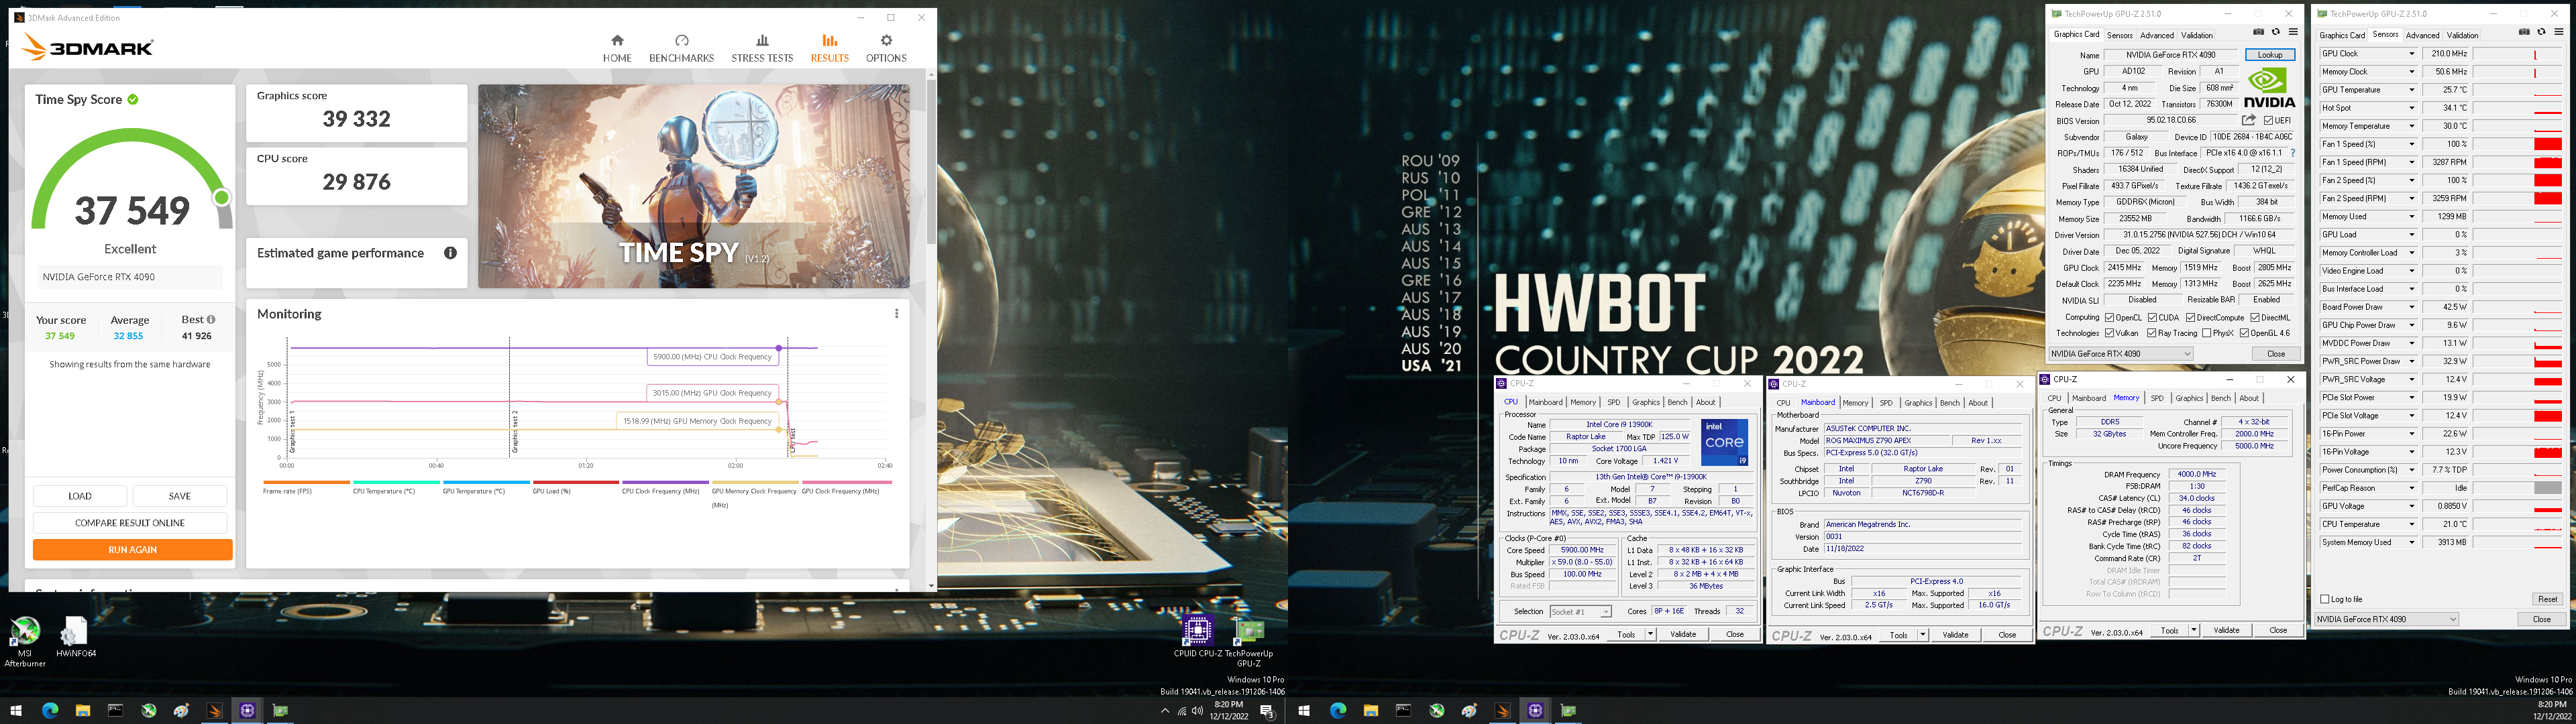Click Windows Start button on left taskbar
Viewport: 2576px width, 724px height.
coord(16,711)
